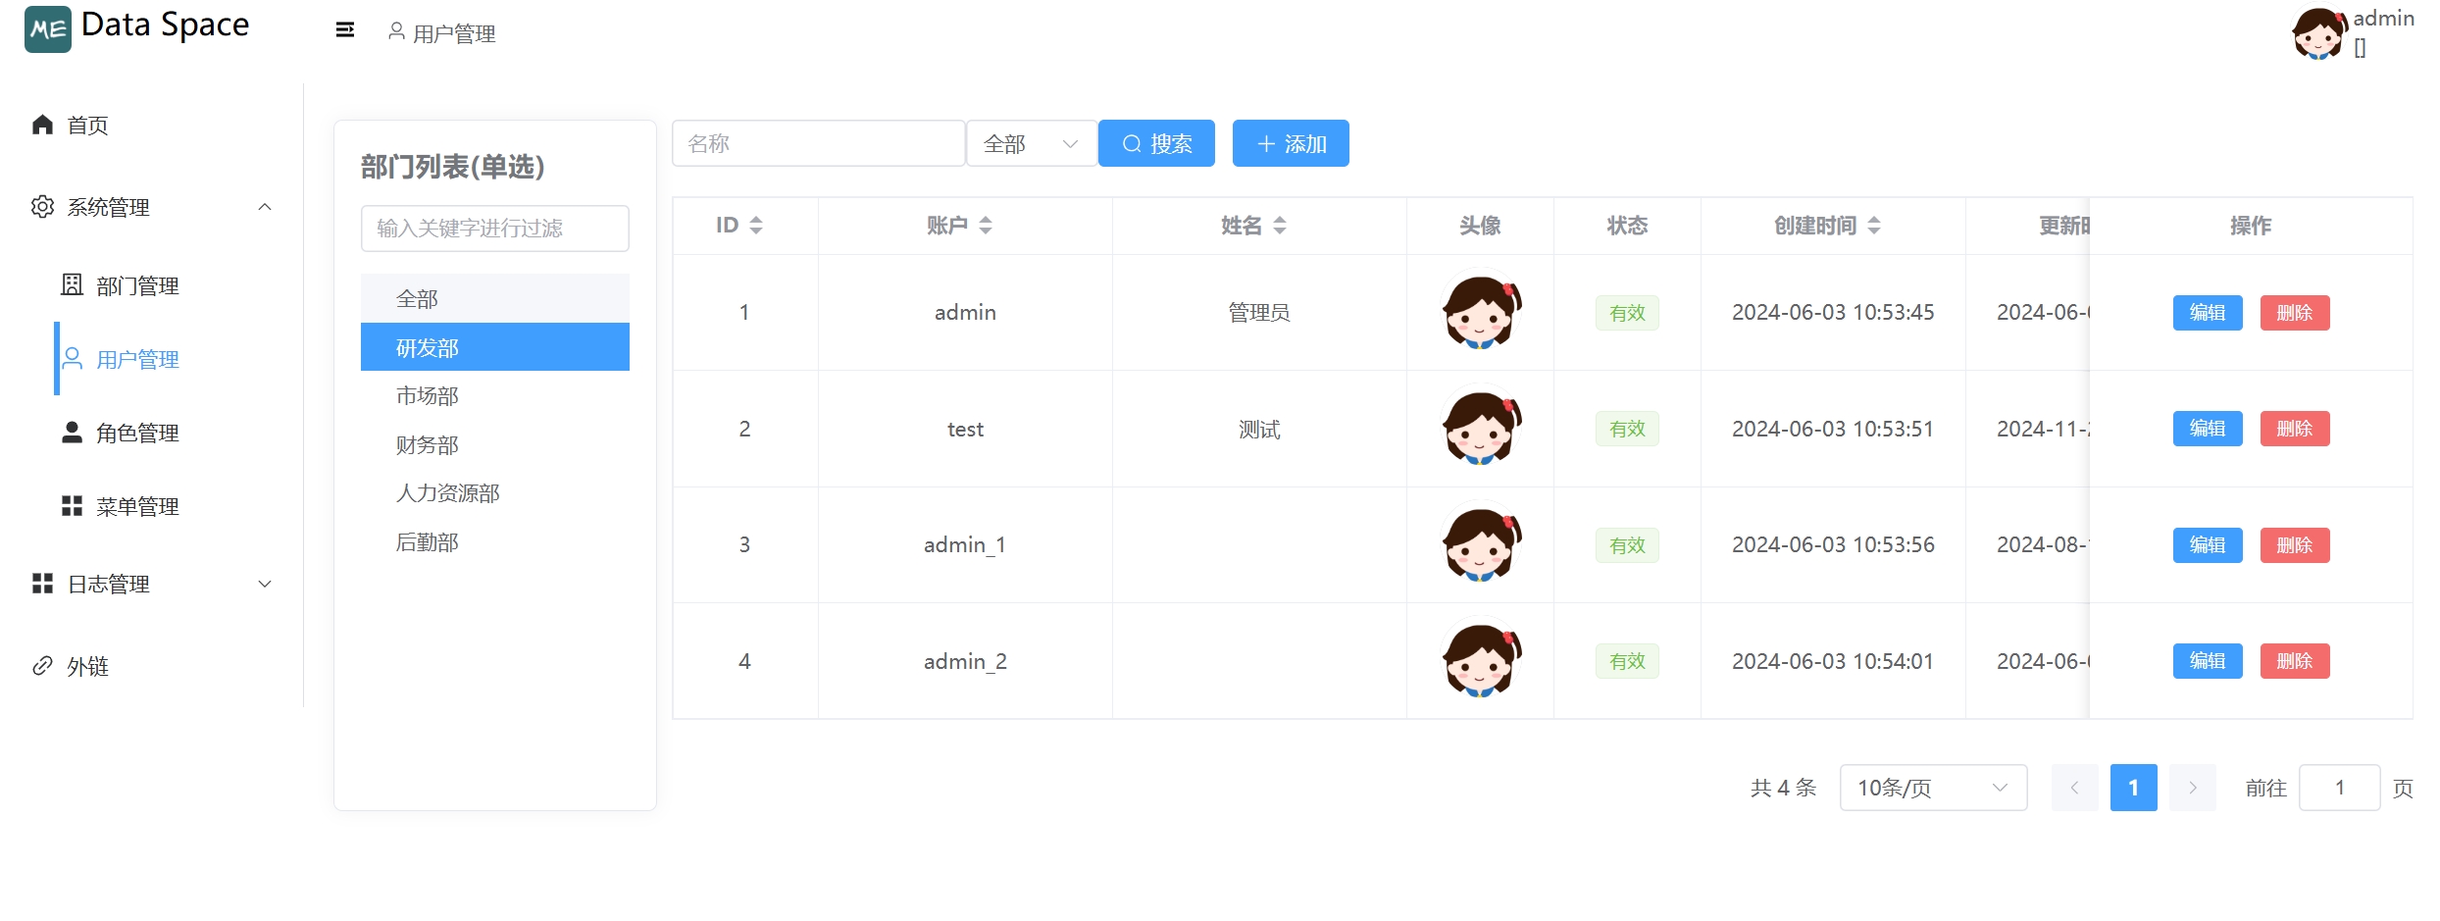Viewport: 2440px width, 921px height.
Task: Expand the 日志管理 menu section
Action: point(264,585)
